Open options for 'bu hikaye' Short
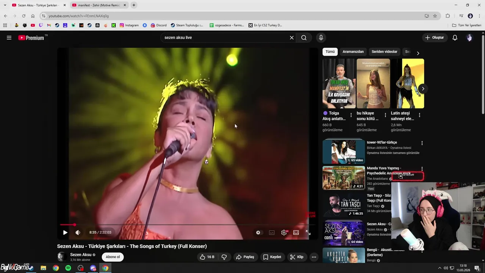This screenshot has width=485, height=273. tap(385, 115)
